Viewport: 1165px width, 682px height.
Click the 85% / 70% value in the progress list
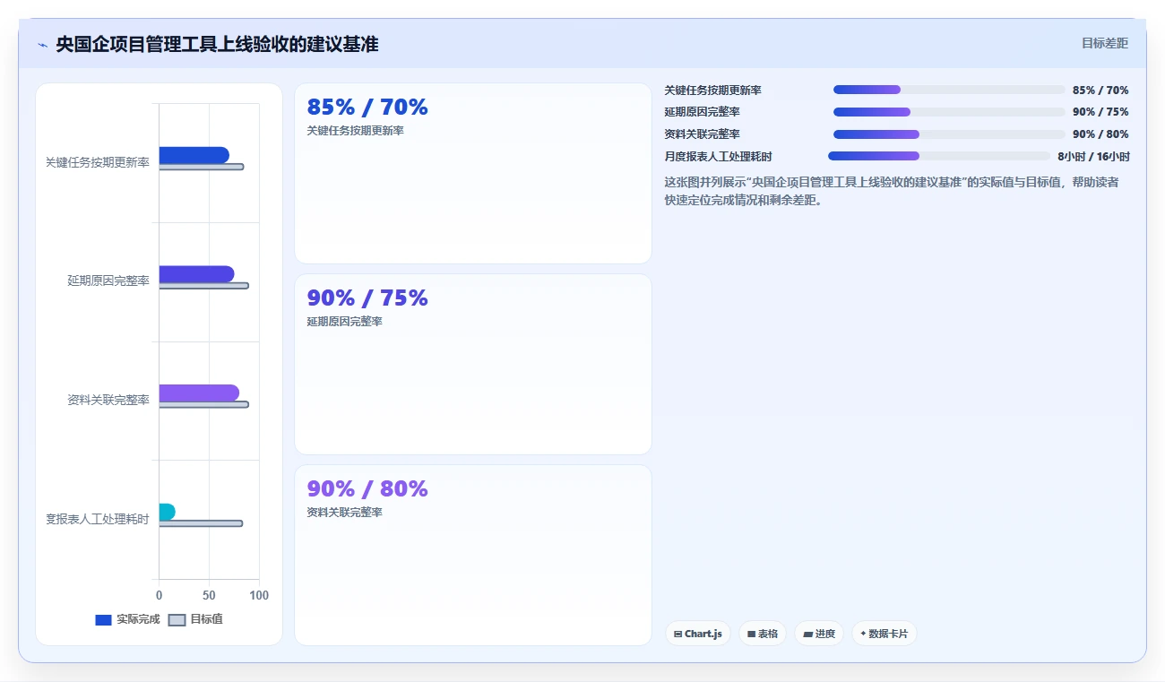click(x=1100, y=91)
